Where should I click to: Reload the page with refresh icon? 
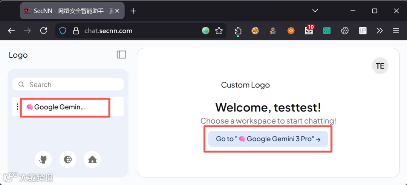[x=44, y=31]
